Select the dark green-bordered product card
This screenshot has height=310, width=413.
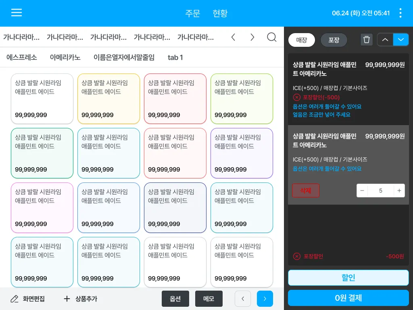click(42, 153)
